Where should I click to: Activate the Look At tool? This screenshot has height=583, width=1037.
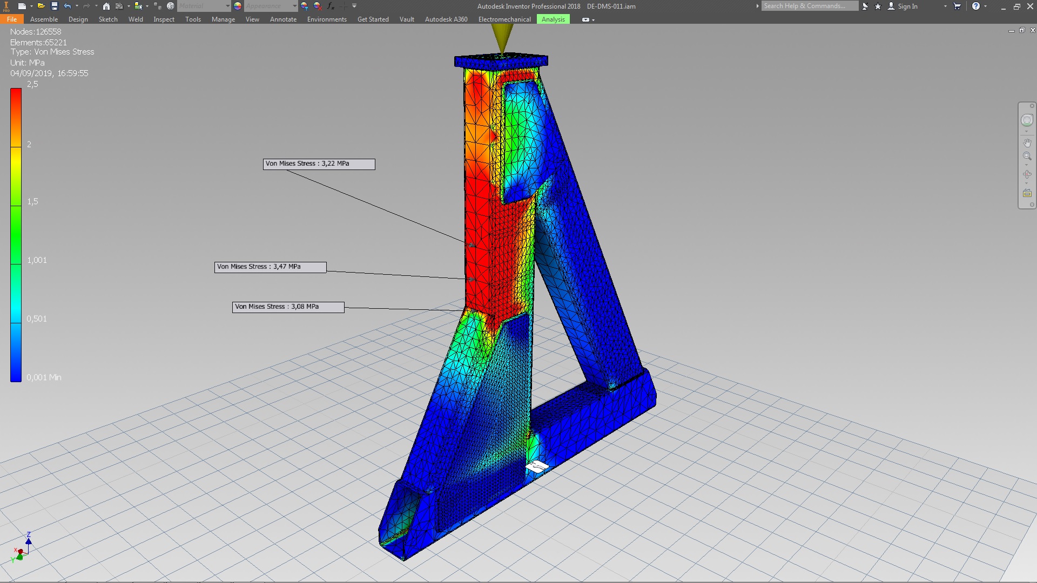(1027, 193)
